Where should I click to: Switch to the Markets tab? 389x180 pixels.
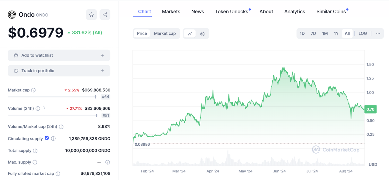[x=171, y=12]
